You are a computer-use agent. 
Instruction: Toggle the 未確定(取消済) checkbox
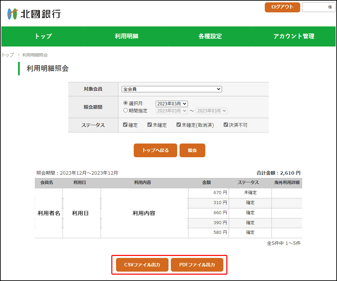click(179, 125)
